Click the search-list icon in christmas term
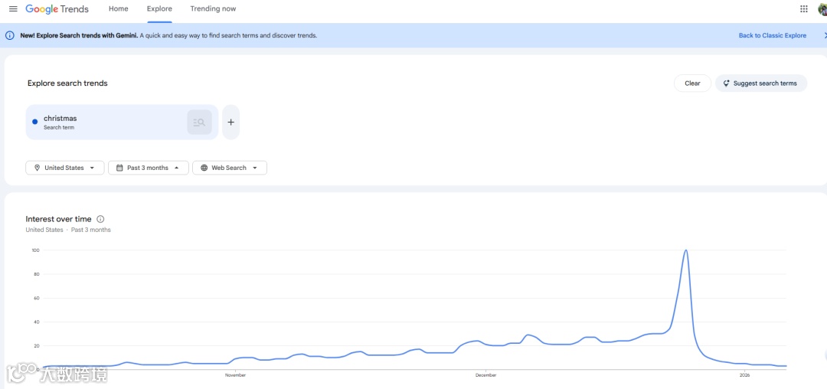The width and height of the screenshot is (827, 389). pyautogui.click(x=199, y=123)
